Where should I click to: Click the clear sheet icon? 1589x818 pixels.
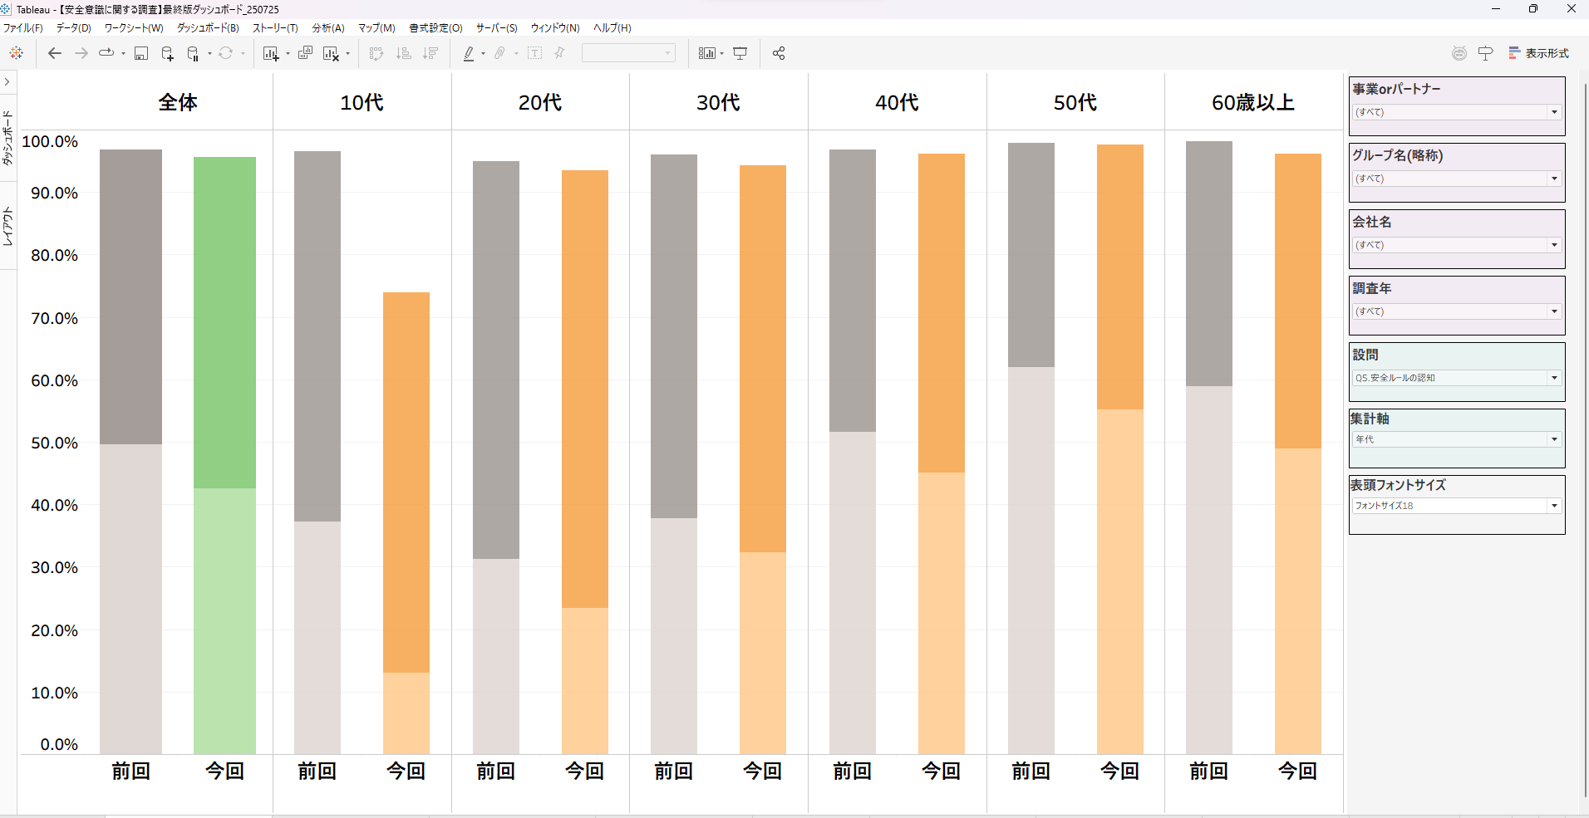pyautogui.click(x=331, y=53)
